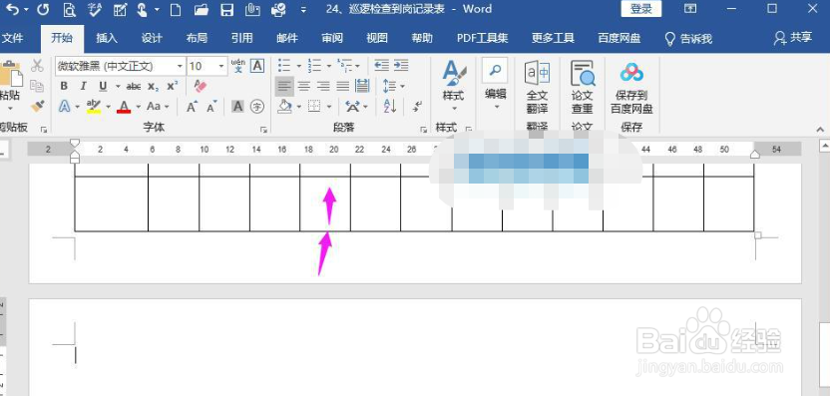Toggle strikethrough formatting
The image size is (830, 396).
click(134, 86)
